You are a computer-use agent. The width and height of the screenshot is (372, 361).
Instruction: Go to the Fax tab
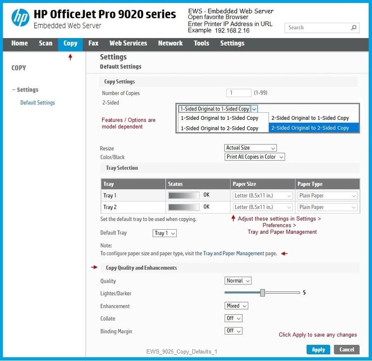(93, 43)
